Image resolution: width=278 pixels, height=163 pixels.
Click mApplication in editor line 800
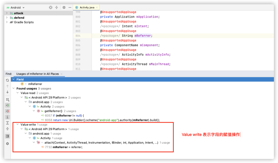[147, 17]
